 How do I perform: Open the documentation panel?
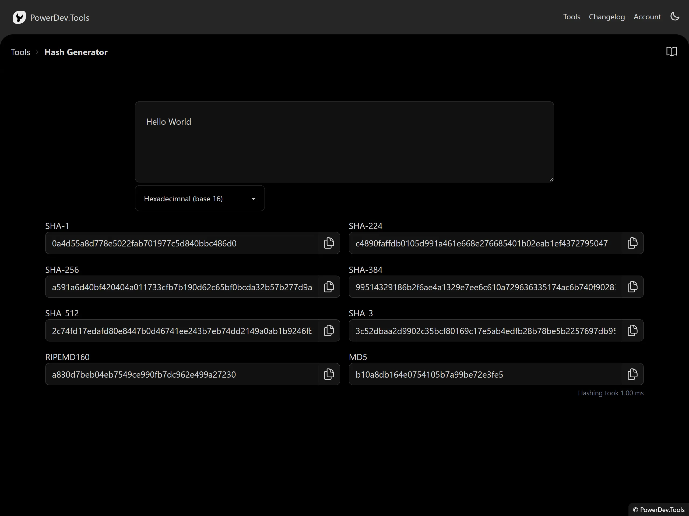672,52
